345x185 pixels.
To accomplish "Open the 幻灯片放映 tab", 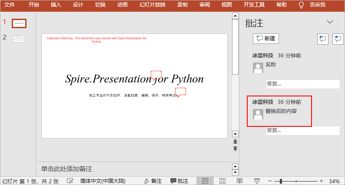I will pos(153,5).
